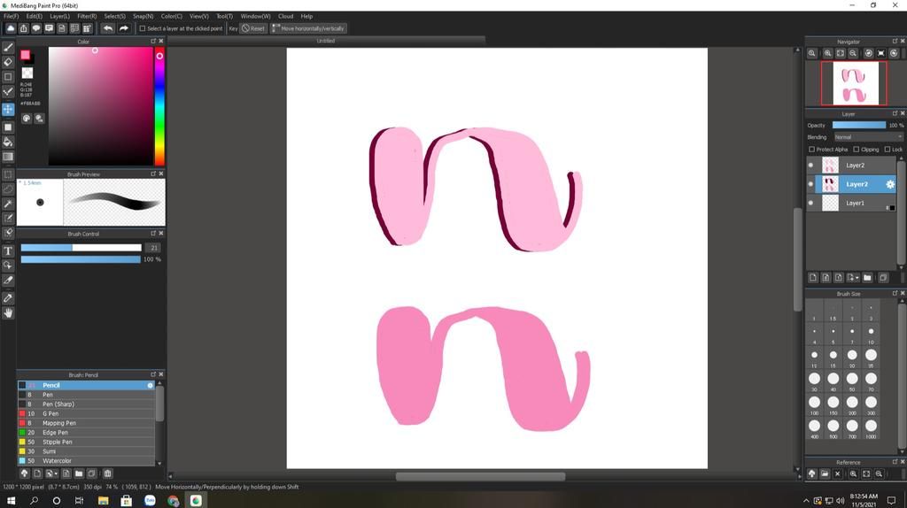Select the Magic Wand tool
907x508 pixels.
click(x=8, y=204)
